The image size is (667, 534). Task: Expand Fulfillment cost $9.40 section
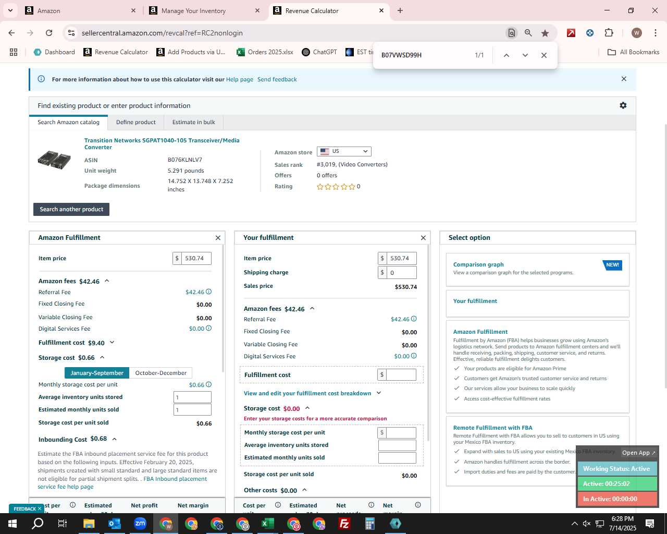[112, 343]
